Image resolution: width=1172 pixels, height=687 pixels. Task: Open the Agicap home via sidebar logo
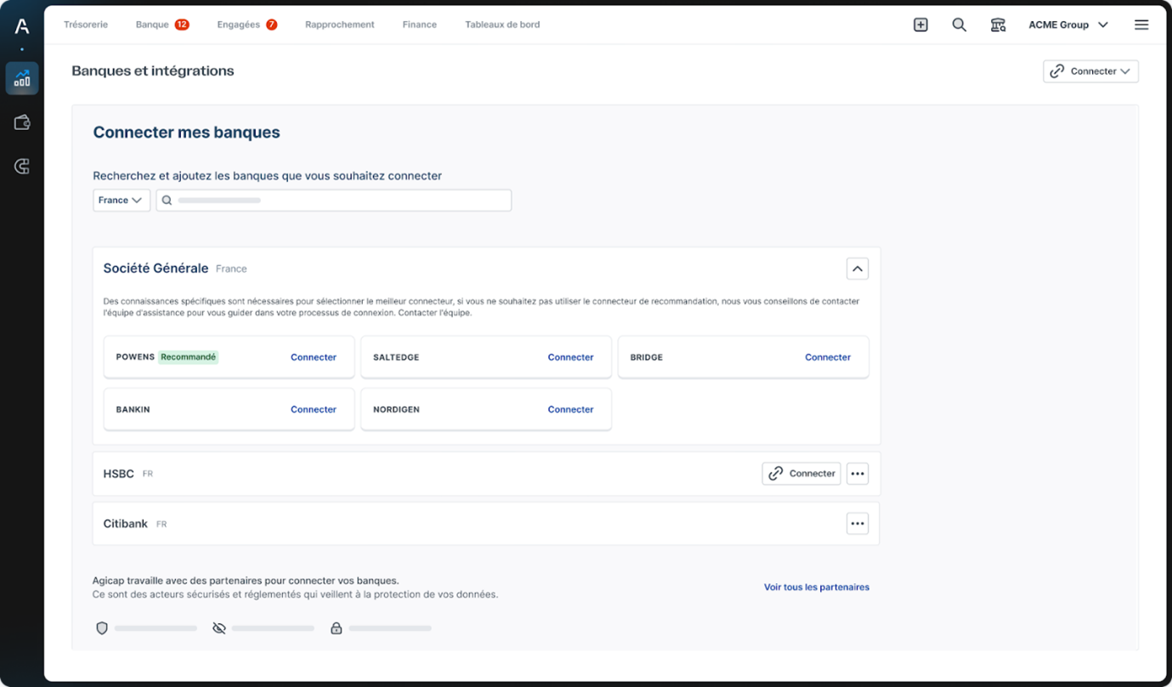20,25
